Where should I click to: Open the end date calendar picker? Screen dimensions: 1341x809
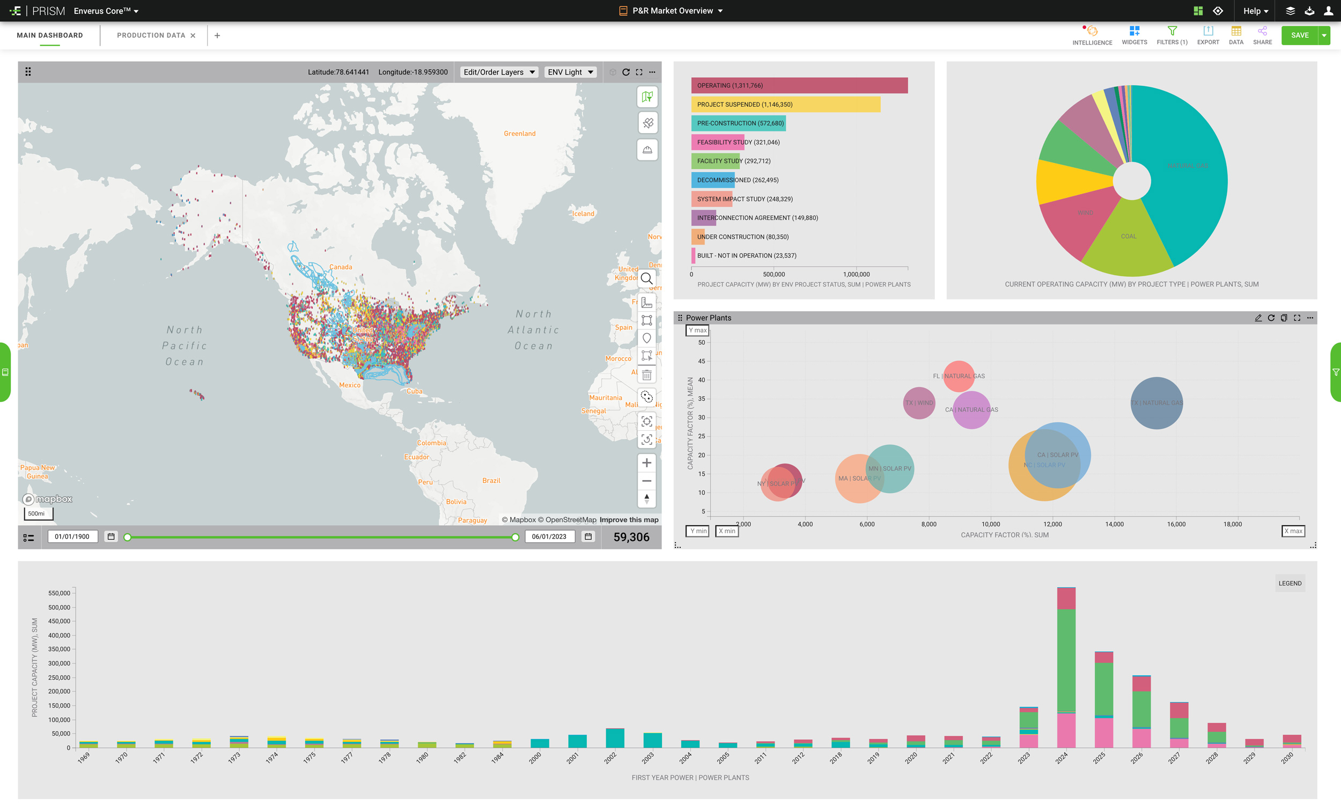pos(588,537)
